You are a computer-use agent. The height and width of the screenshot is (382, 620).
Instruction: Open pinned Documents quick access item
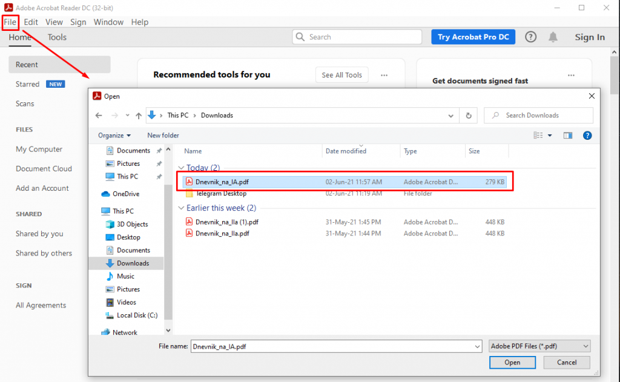(x=133, y=151)
